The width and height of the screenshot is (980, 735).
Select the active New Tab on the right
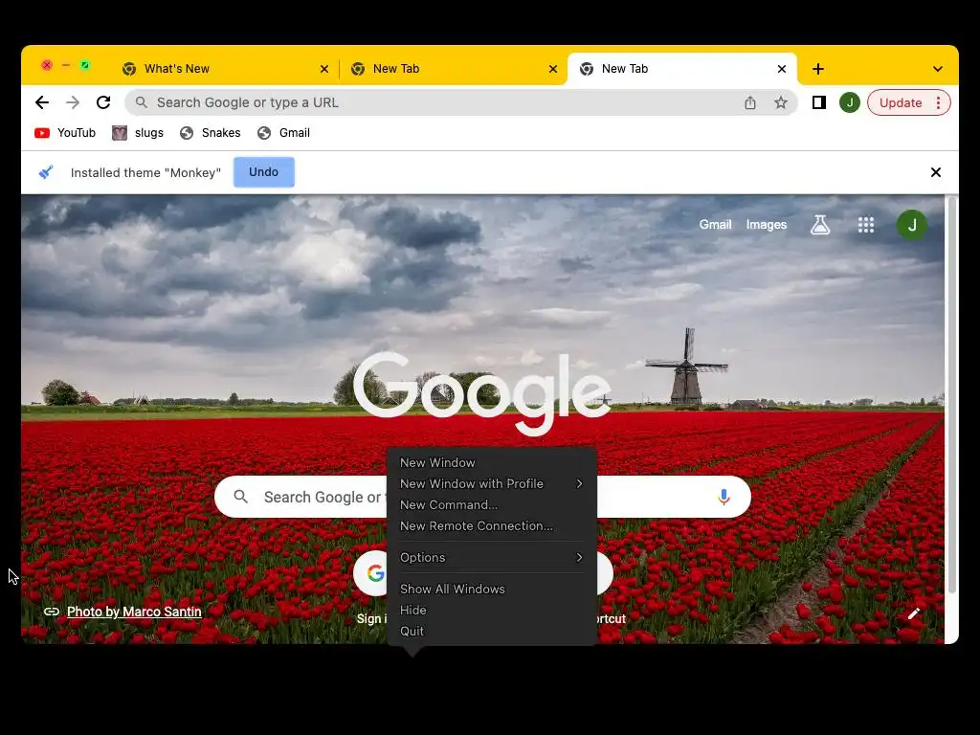(681, 69)
